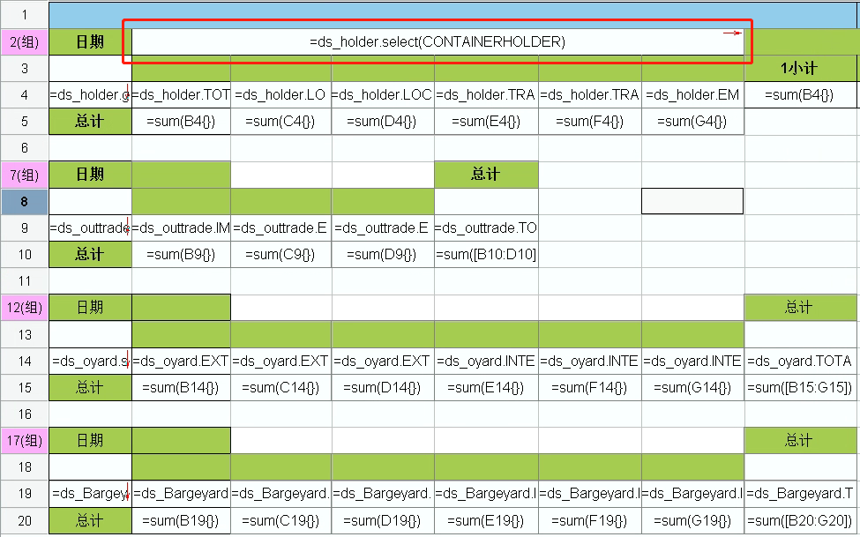Select the =sum(G19{}) cell
The height and width of the screenshot is (537, 860).
coord(692,520)
